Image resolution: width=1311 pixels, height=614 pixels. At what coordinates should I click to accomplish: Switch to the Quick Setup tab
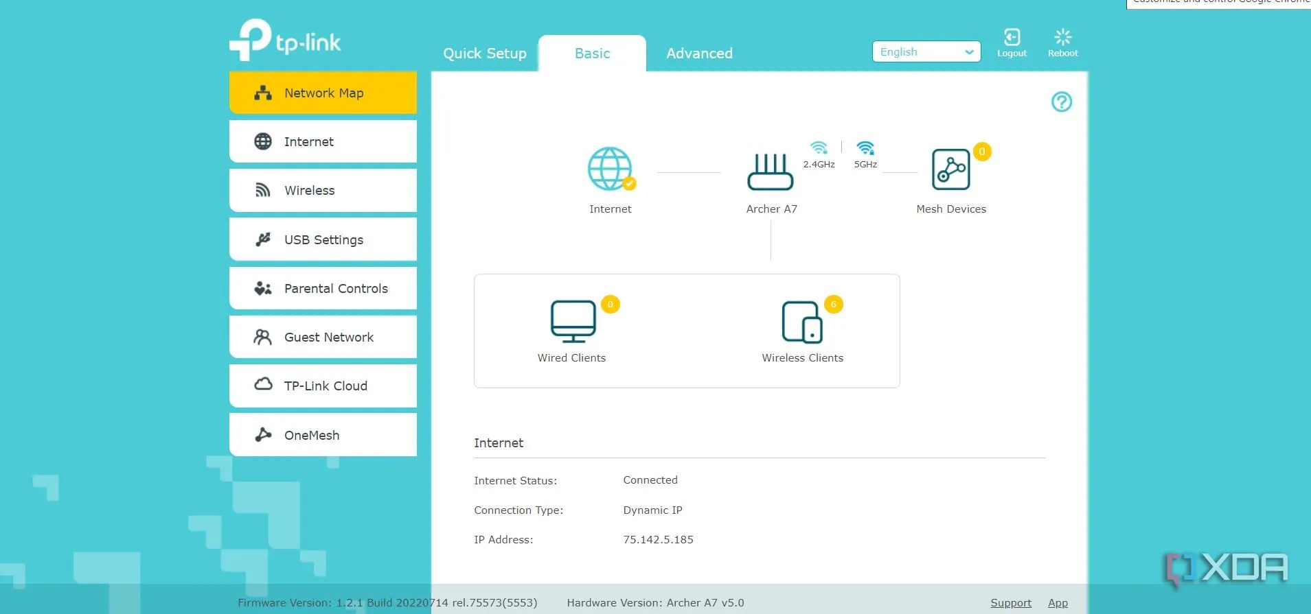tap(485, 54)
